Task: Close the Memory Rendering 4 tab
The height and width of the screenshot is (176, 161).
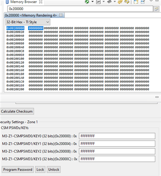Action: (61, 15)
